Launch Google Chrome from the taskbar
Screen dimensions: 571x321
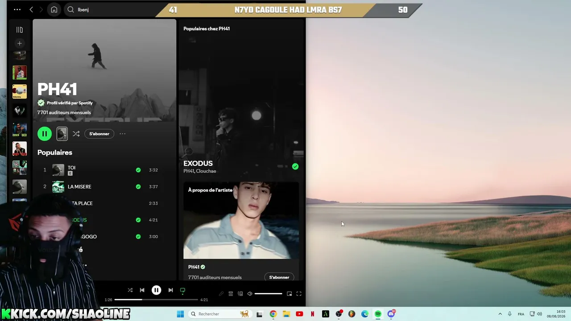pos(273,314)
